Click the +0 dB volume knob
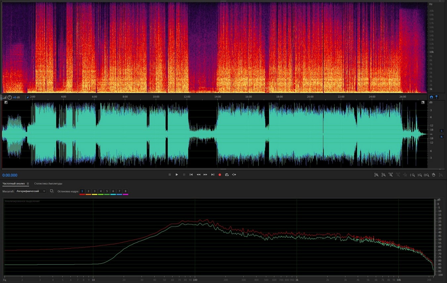 pos(10,97)
